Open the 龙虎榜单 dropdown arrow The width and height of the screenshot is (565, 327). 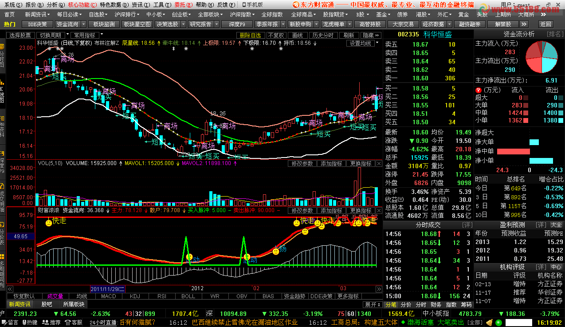349,24
